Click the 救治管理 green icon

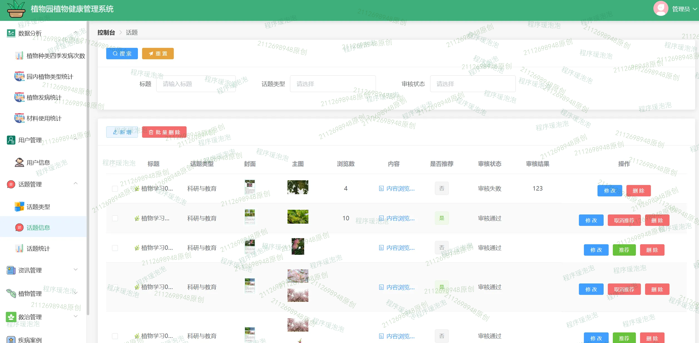click(11, 317)
